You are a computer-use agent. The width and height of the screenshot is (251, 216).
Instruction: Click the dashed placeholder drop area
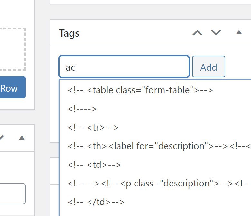[13, 49]
